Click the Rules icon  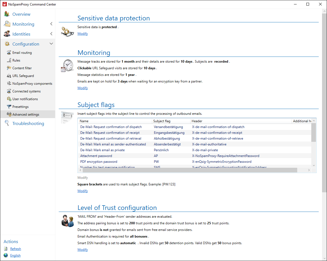tap(9, 60)
